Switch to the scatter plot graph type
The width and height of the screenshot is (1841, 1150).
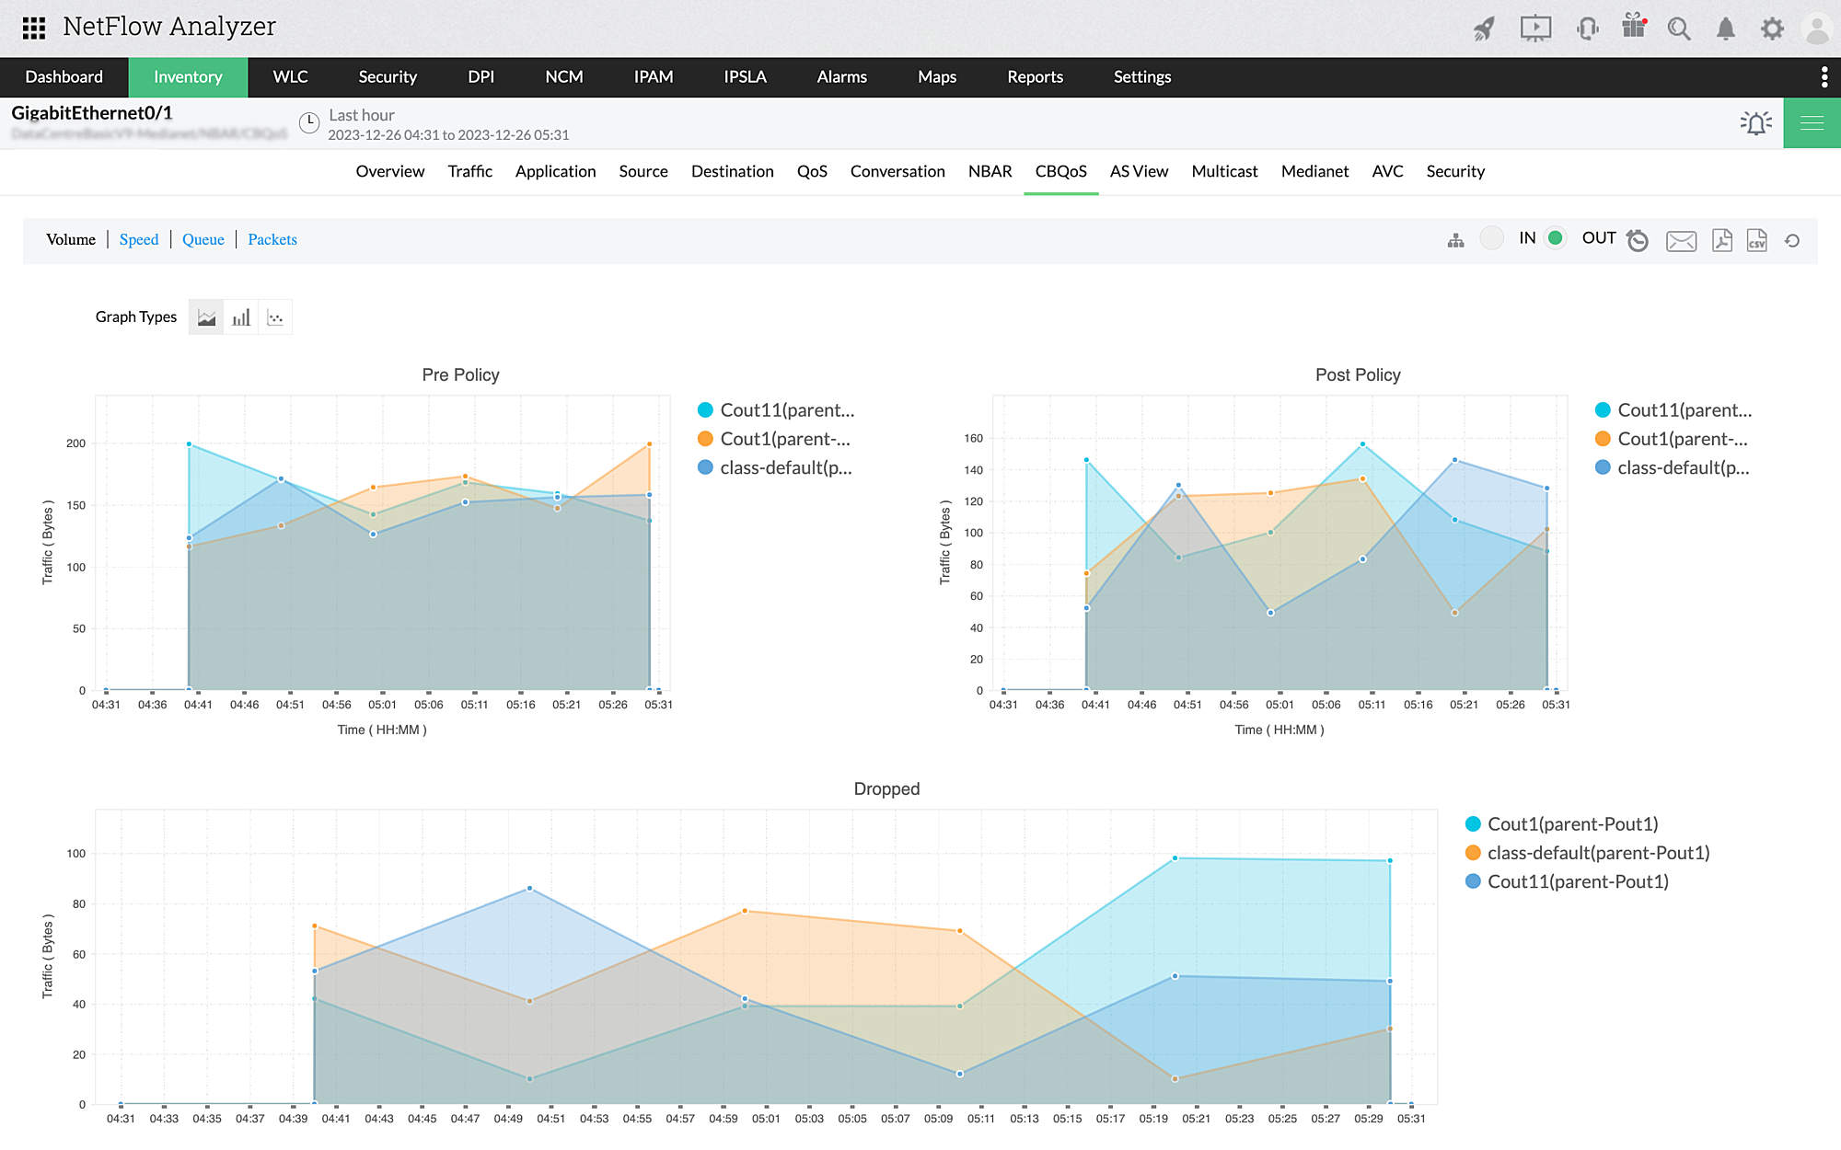click(x=275, y=317)
